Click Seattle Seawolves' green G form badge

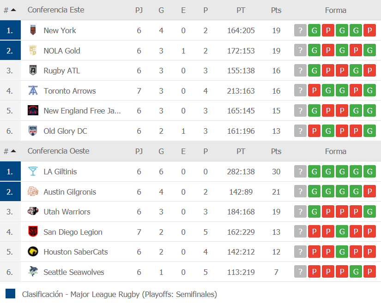pyautogui.click(x=356, y=272)
